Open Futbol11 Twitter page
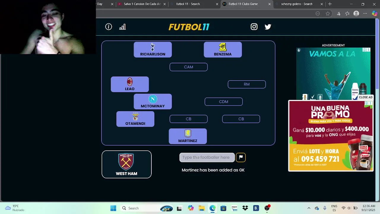 pos(268,27)
